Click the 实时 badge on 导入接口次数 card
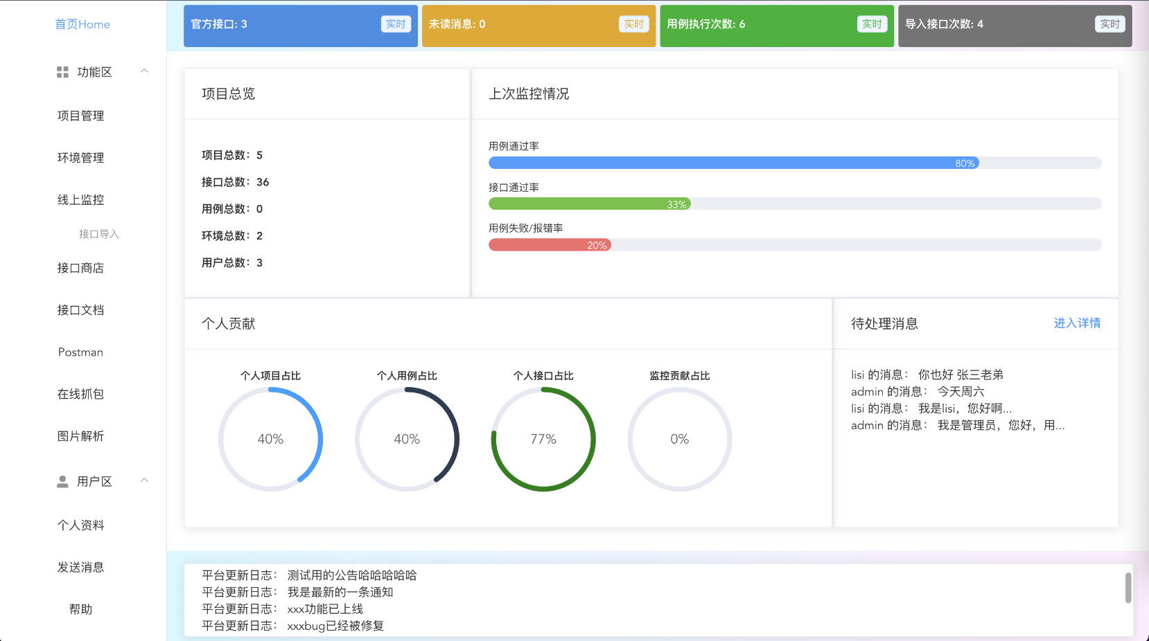 1109,24
